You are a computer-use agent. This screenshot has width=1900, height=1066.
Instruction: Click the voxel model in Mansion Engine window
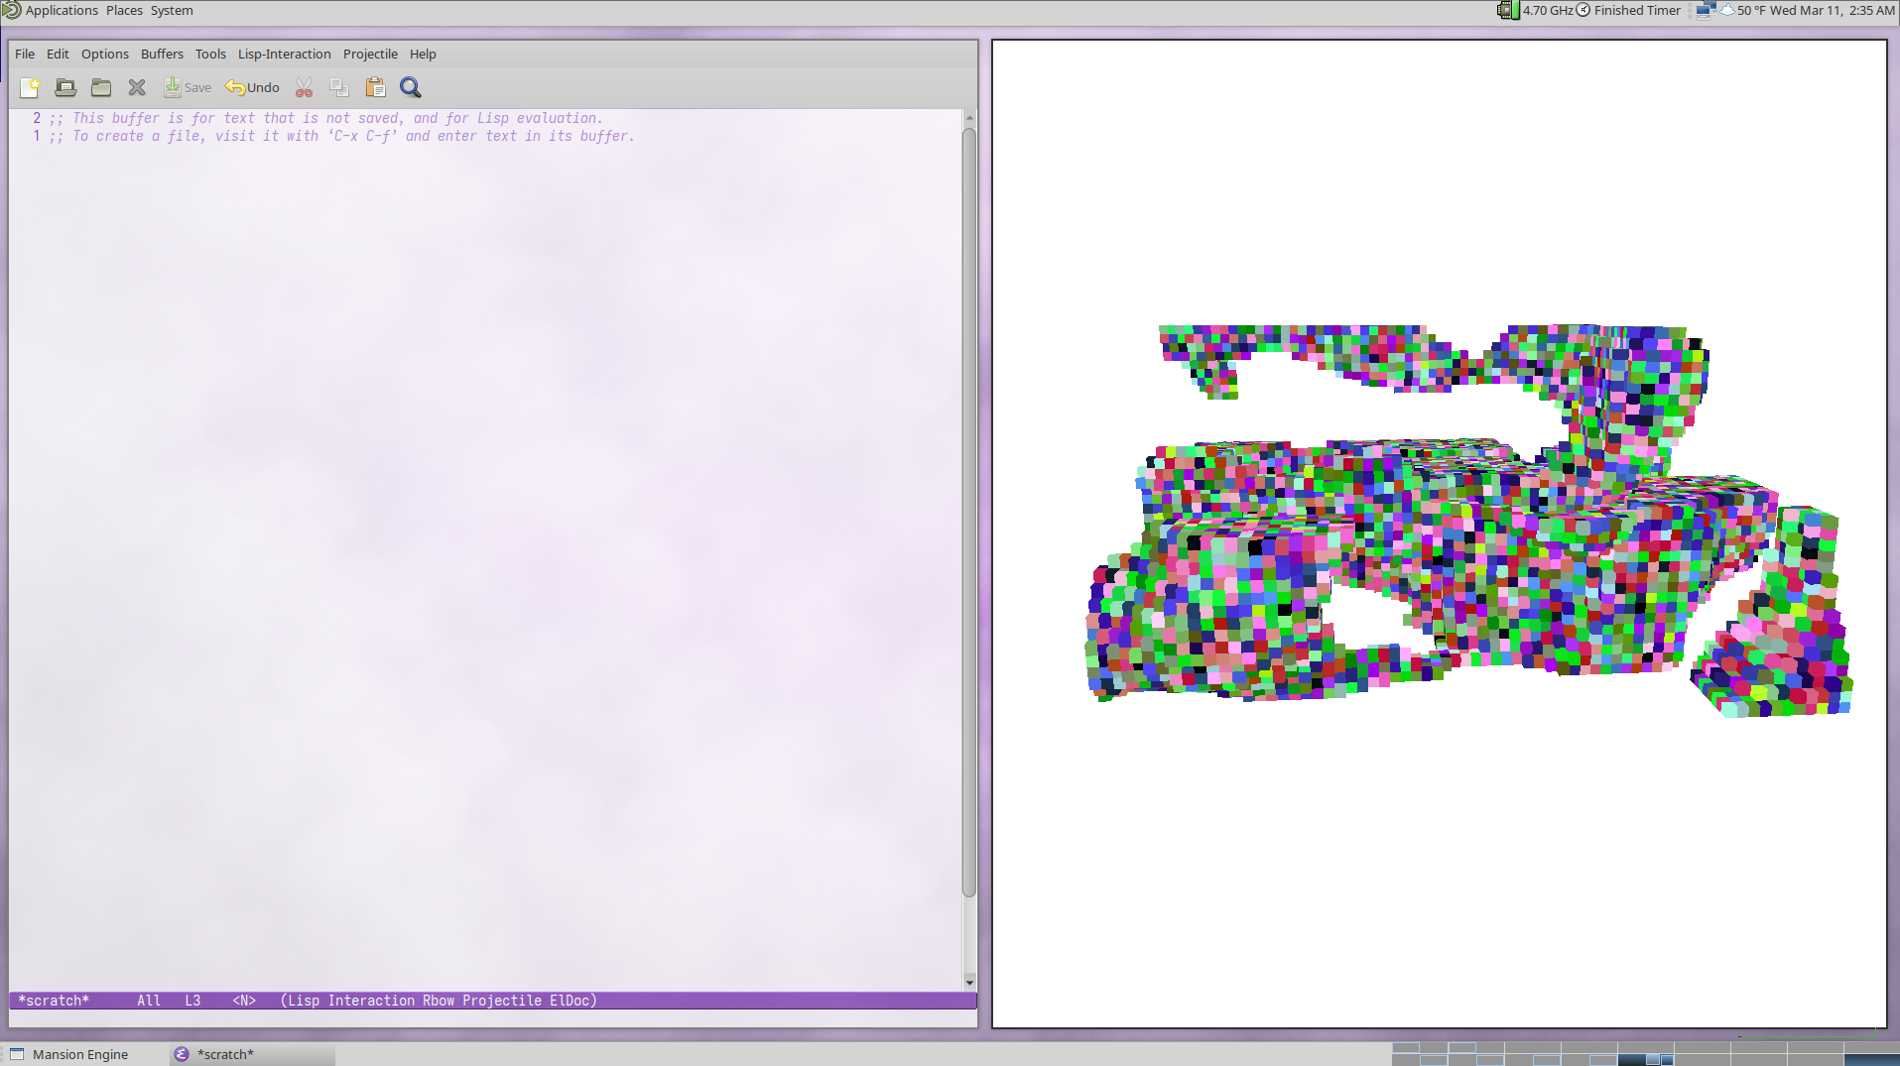(x=1468, y=521)
